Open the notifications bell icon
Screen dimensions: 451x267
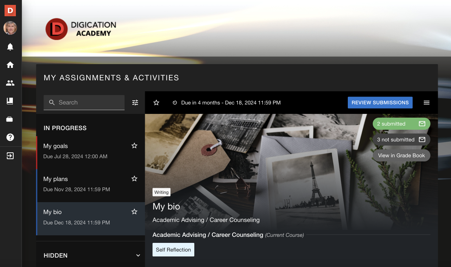(10, 47)
